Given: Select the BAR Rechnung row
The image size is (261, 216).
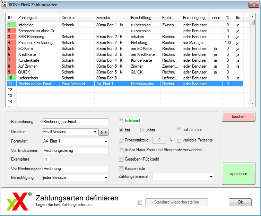Looking at the screenshot, I should tap(125, 37).
